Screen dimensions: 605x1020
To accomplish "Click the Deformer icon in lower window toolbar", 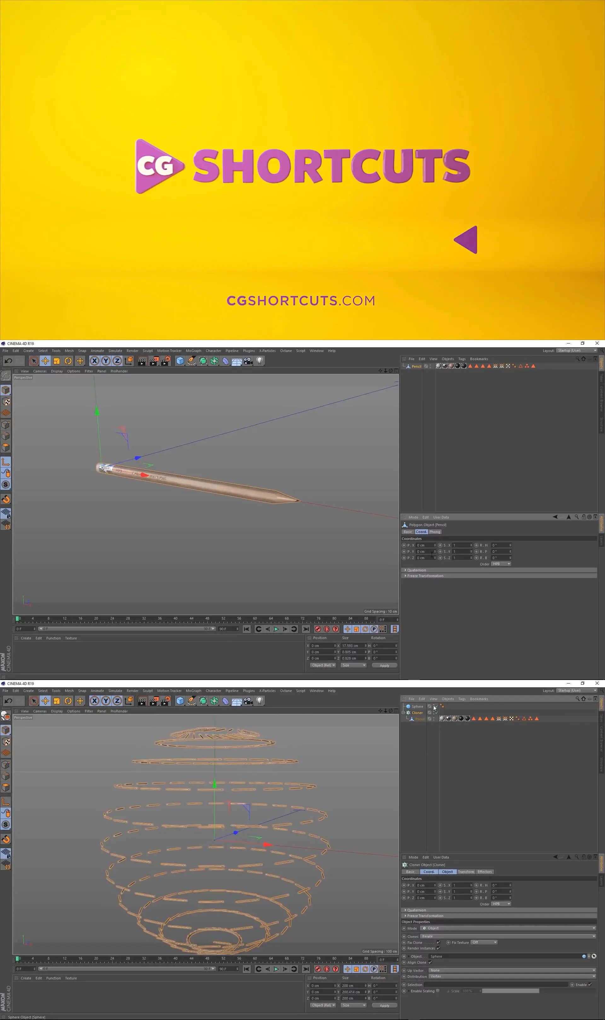I will [x=225, y=701].
